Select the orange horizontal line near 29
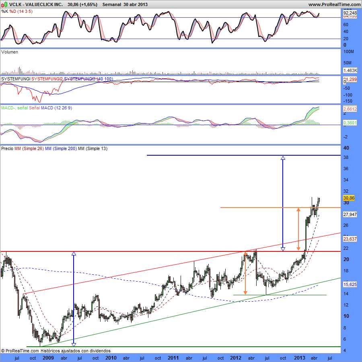 pos(280,208)
